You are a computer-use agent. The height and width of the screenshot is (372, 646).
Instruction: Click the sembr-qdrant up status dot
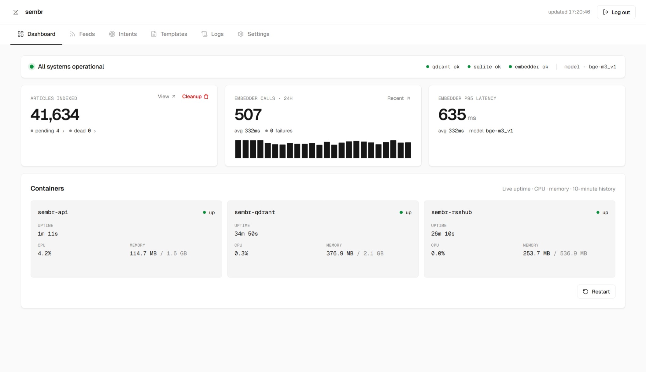[x=401, y=212]
